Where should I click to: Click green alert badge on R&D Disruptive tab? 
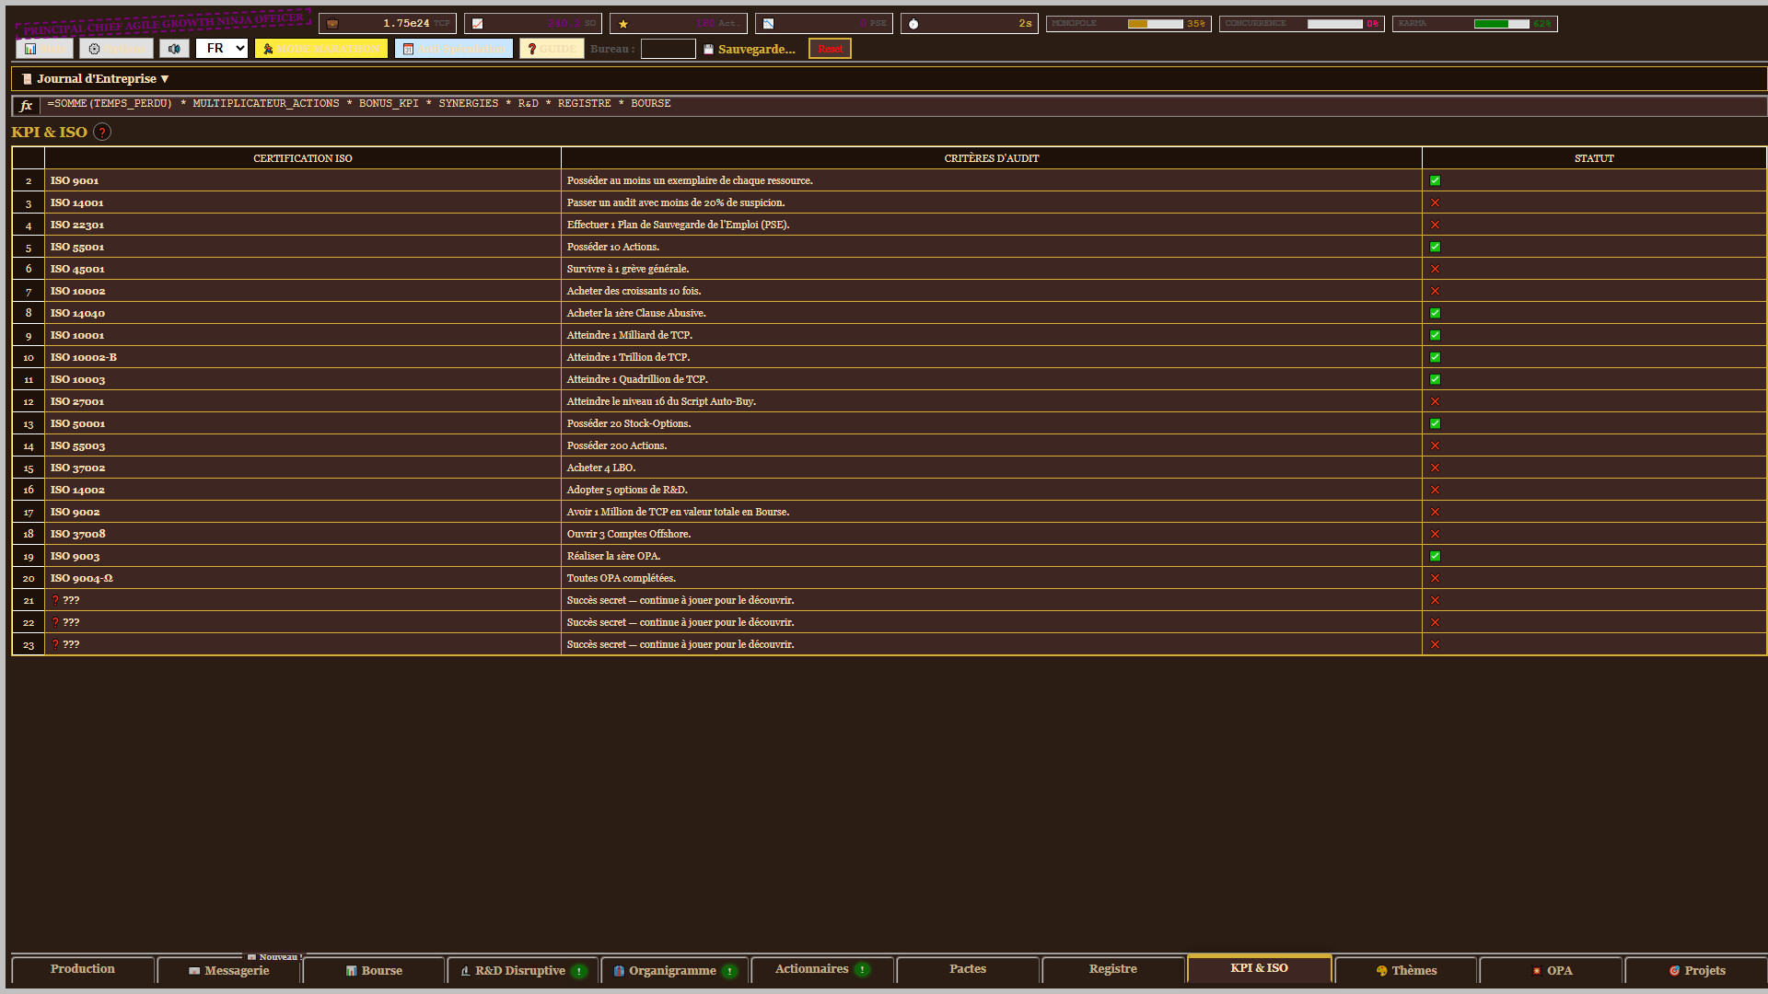(x=578, y=971)
